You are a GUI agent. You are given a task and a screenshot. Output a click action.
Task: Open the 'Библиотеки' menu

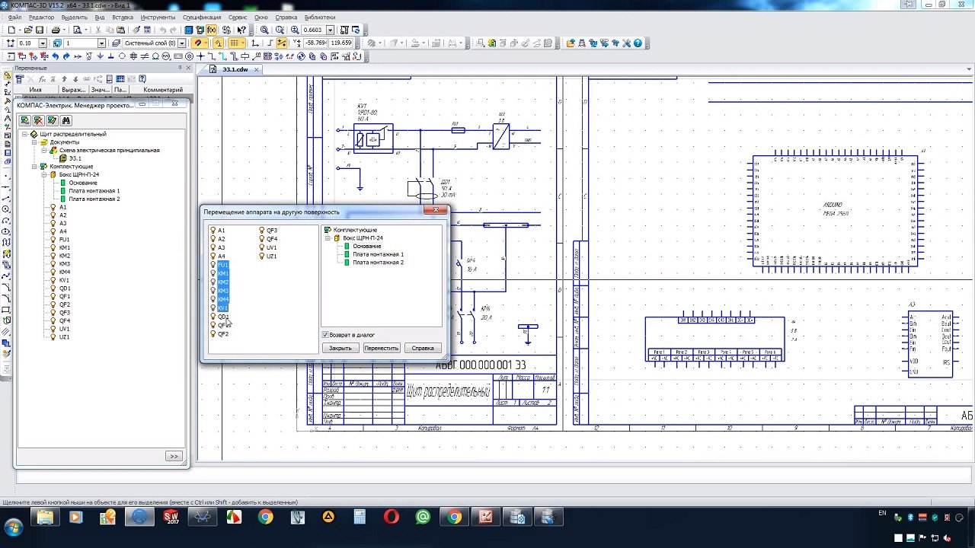pos(319,17)
